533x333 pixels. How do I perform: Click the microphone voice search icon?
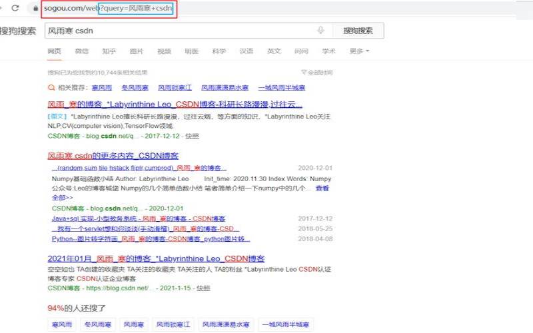click(320, 31)
